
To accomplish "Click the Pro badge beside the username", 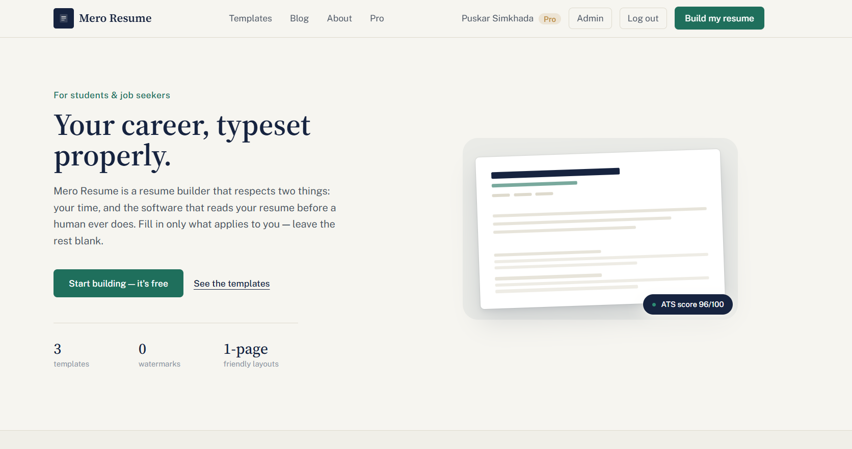I will [550, 19].
